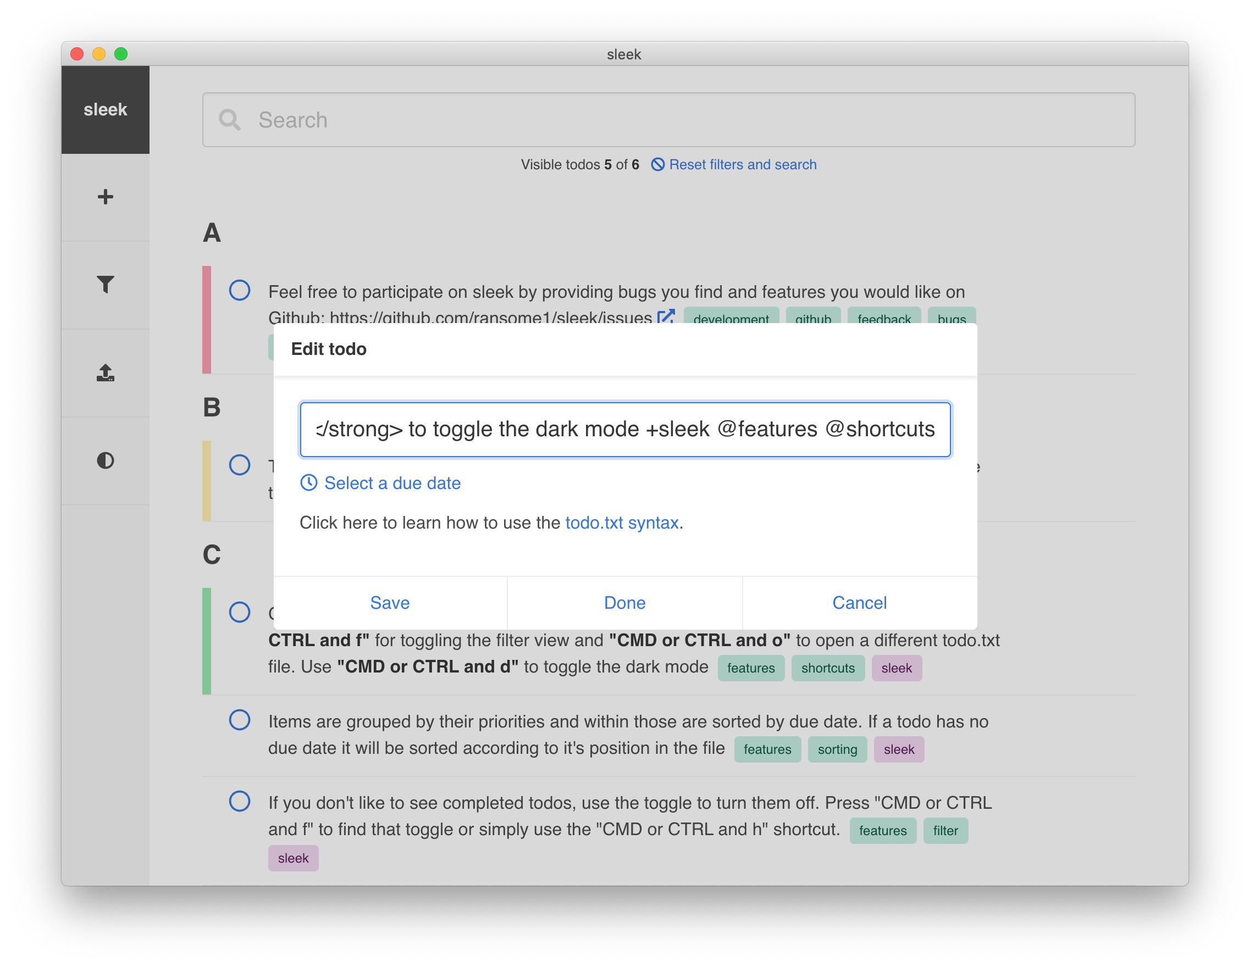Collapse priority group C
Image resolution: width=1250 pixels, height=967 pixels.
point(211,554)
